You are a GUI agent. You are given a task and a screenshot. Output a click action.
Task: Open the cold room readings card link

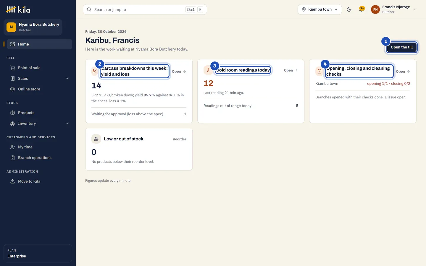(291, 70)
